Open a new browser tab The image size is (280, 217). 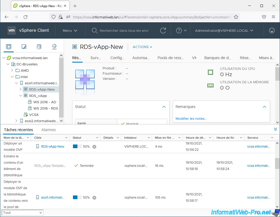point(75,6)
